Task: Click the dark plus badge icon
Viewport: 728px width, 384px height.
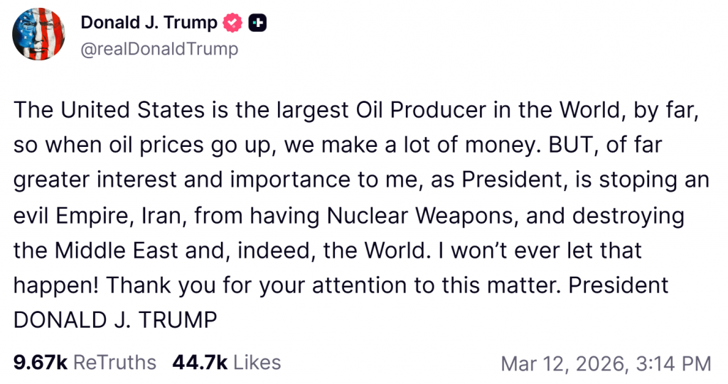Action: tap(257, 23)
